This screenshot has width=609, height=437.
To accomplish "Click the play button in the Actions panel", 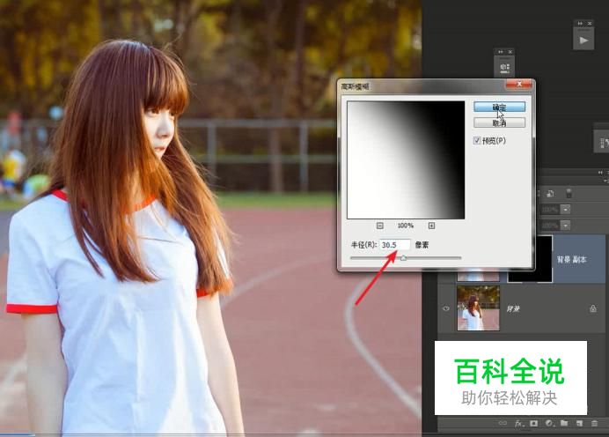I will [583, 40].
